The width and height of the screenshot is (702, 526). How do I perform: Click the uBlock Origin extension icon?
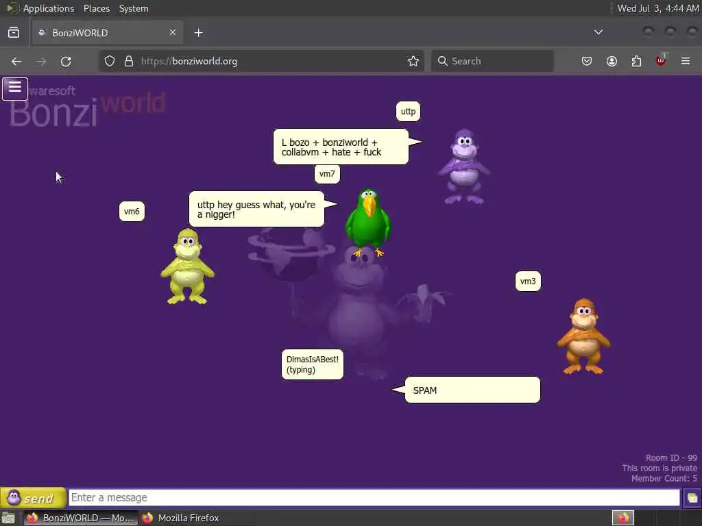coord(661,60)
